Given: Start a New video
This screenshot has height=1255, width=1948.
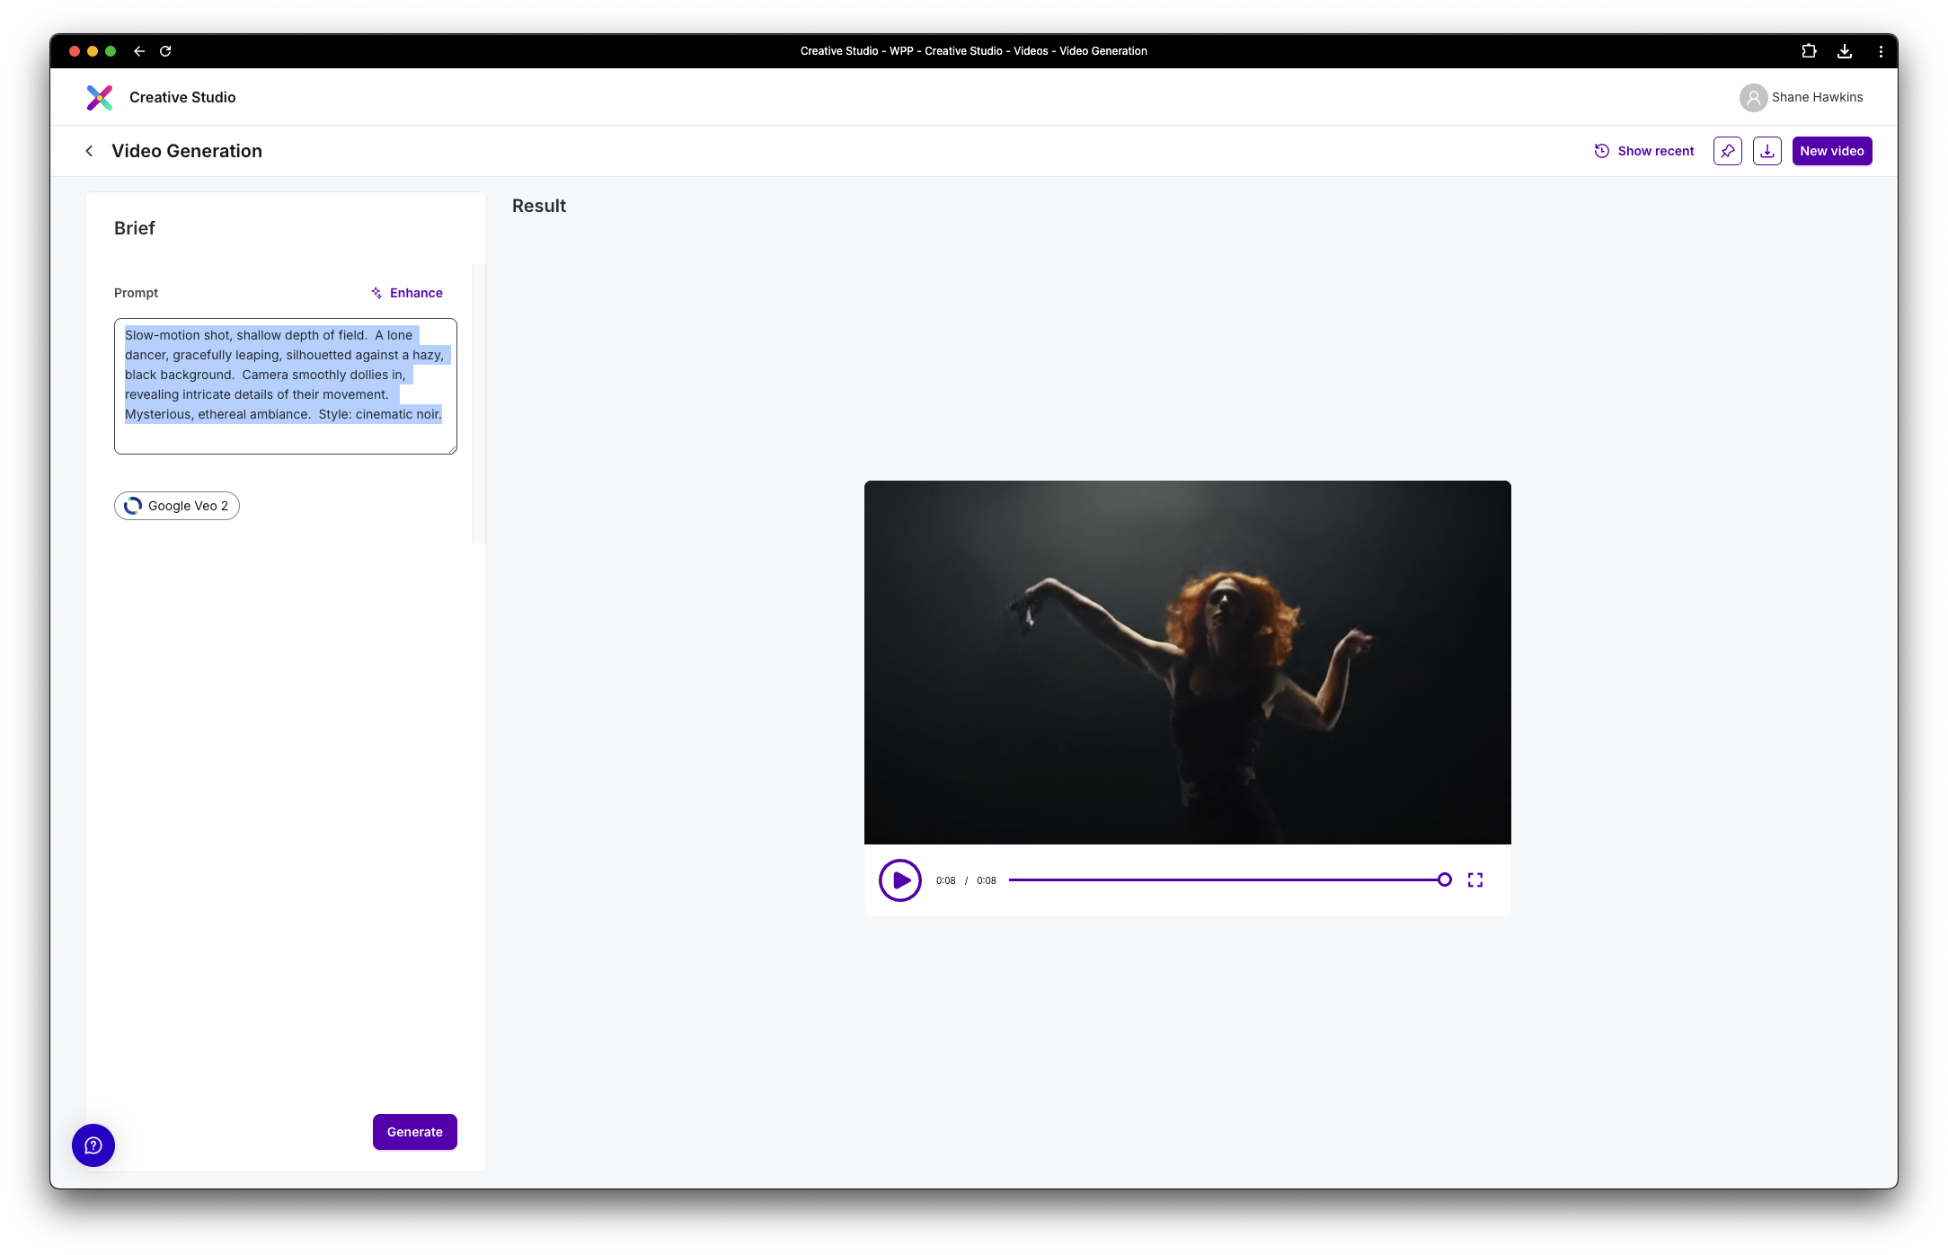Looking at the screenshot, I should 1832,151.
